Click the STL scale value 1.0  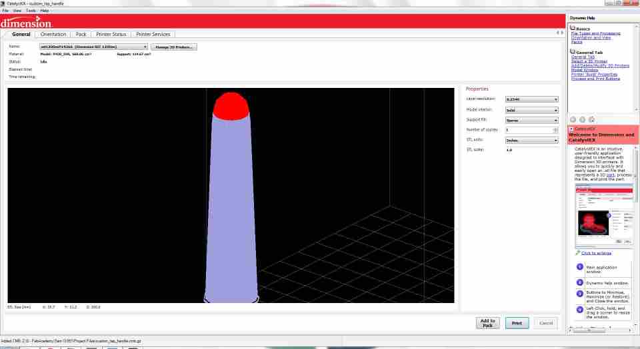pyautogui.click(x=509, y=150)
